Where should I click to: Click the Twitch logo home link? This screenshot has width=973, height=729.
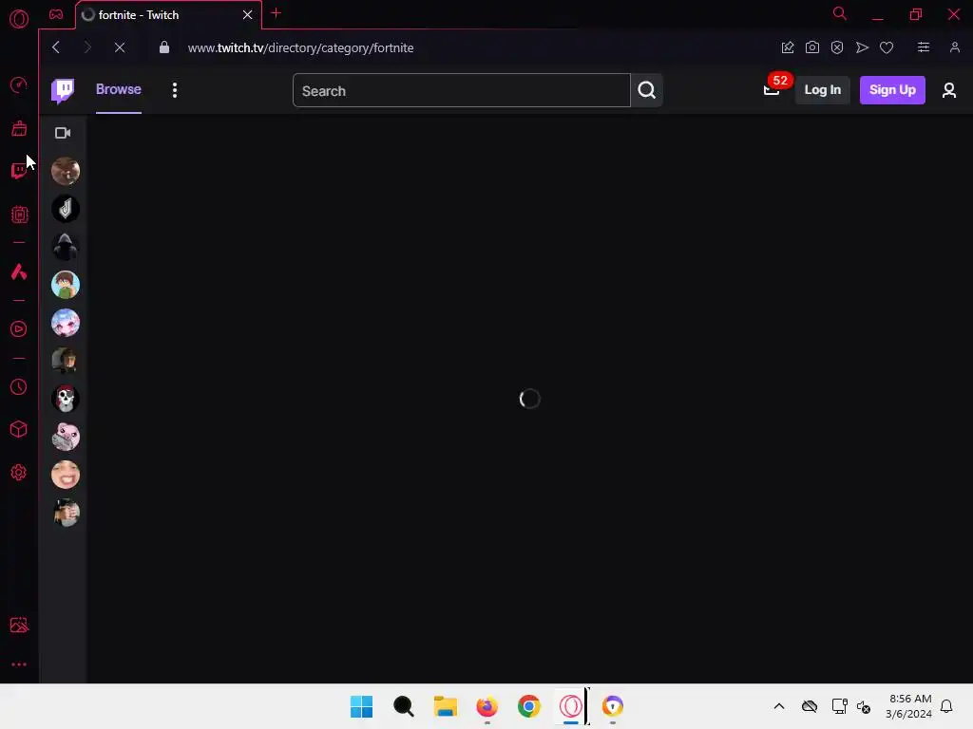click(63, 90)
